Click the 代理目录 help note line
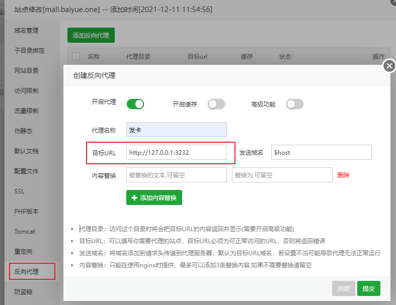Screen dimensions: 396x305 coord(187,229)
